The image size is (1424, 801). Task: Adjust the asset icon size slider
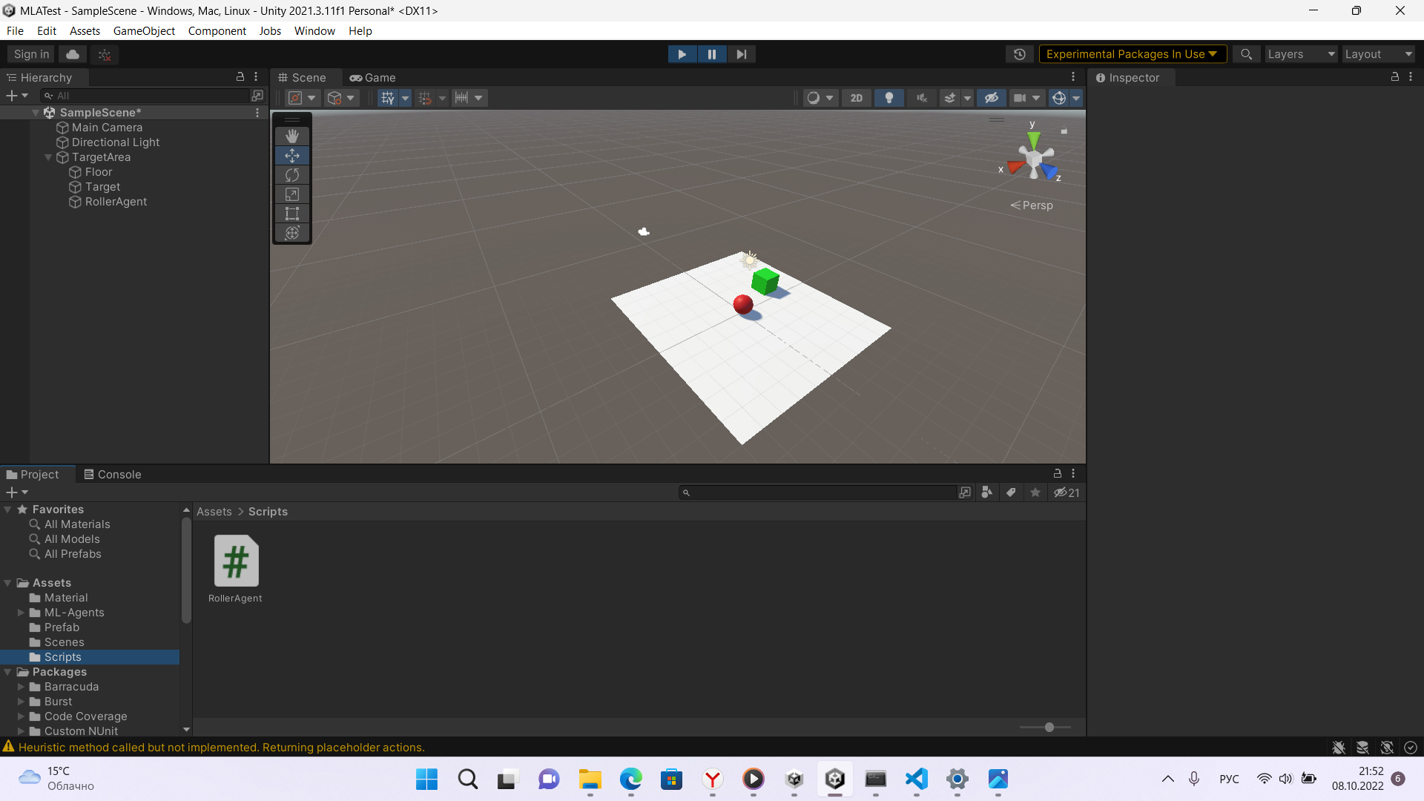1049,728
